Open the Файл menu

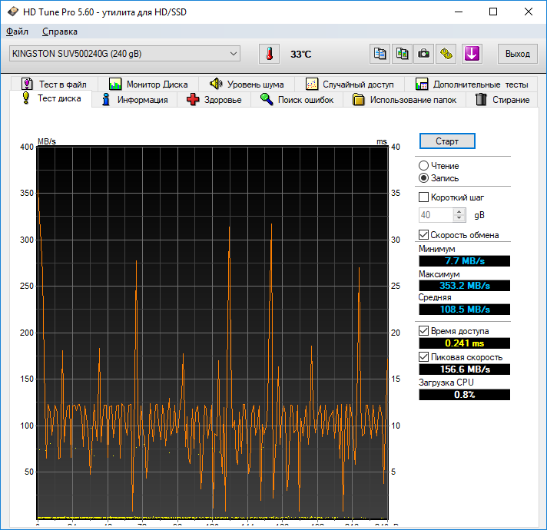pos(17,31)
